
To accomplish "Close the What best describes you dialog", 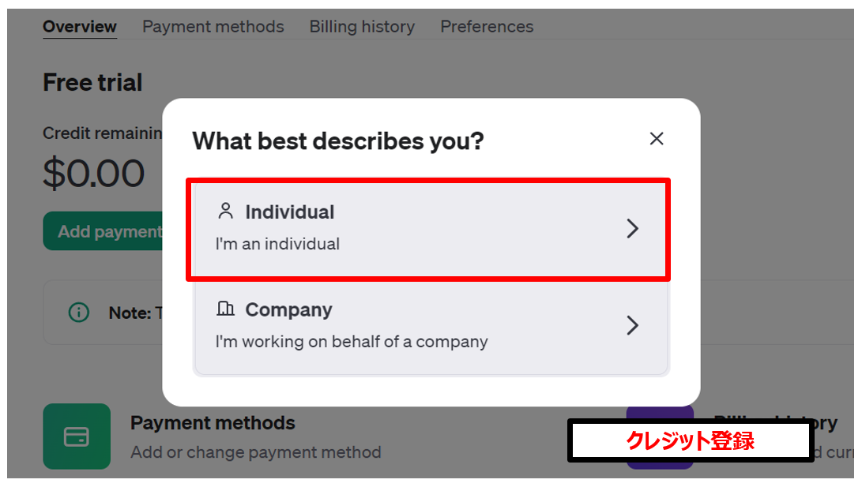I will [x=657, y=138].
